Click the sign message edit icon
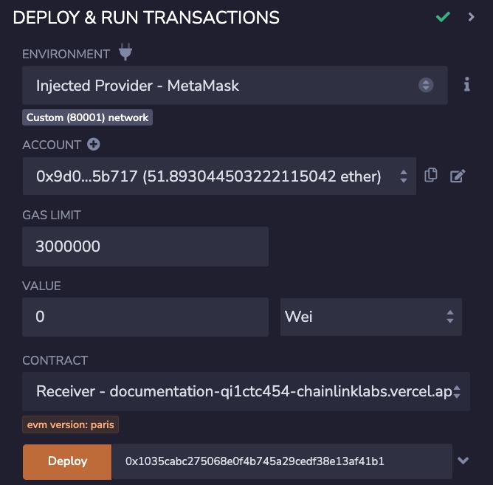The image size is (493, 485). pos(458,176)
